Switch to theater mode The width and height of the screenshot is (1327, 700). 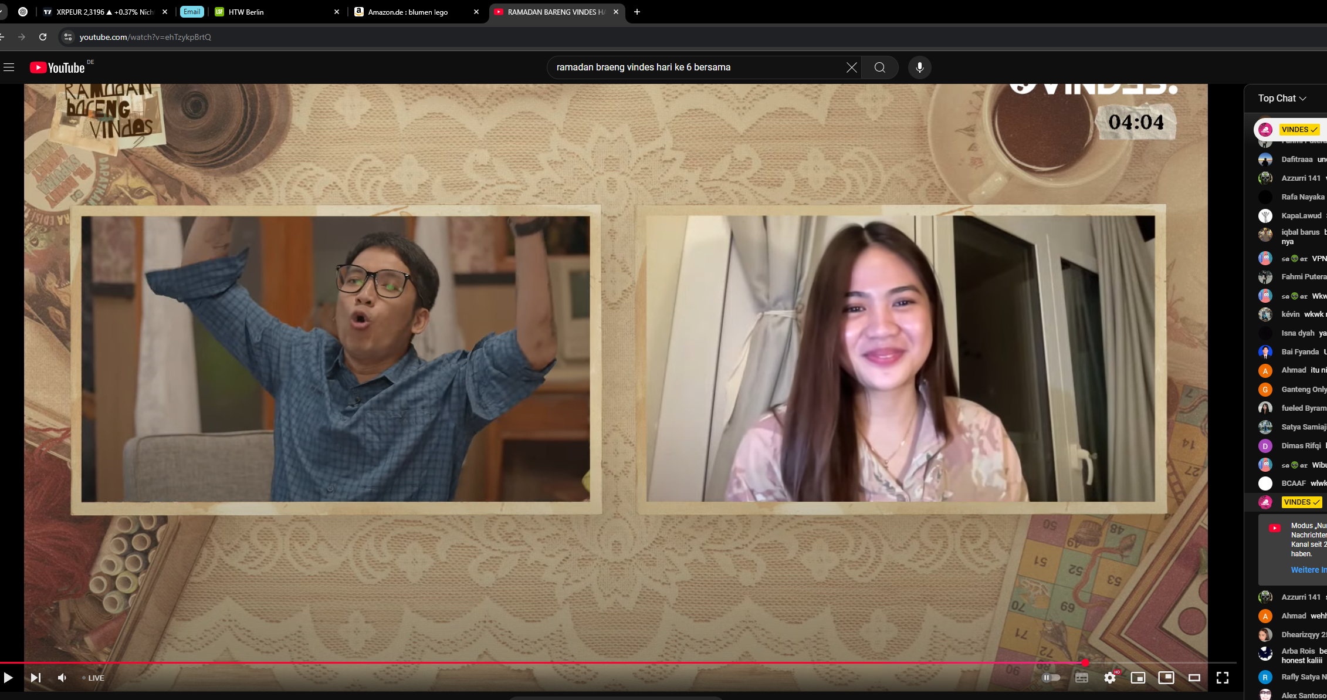(x=1194, y=678)
